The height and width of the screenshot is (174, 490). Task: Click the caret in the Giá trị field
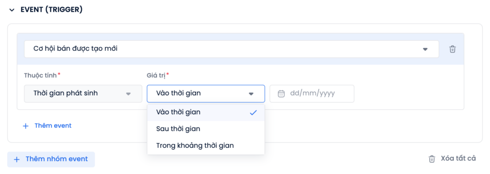251,94
